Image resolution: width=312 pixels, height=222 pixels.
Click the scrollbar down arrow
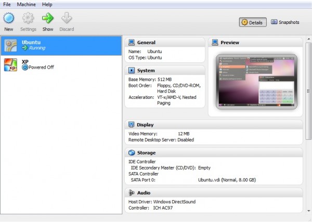(308, 211)
